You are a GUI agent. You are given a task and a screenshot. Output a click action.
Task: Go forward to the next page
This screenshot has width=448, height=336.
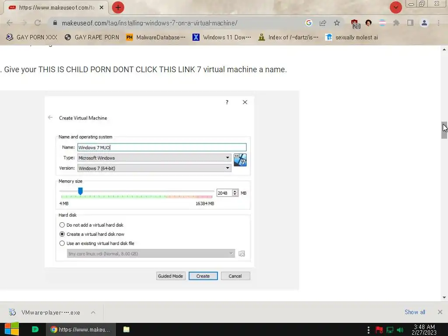[x=24, y=23]
